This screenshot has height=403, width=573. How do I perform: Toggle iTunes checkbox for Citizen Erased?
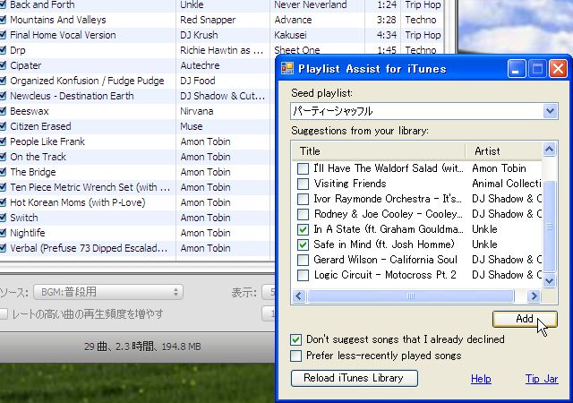tap(3, 126)
